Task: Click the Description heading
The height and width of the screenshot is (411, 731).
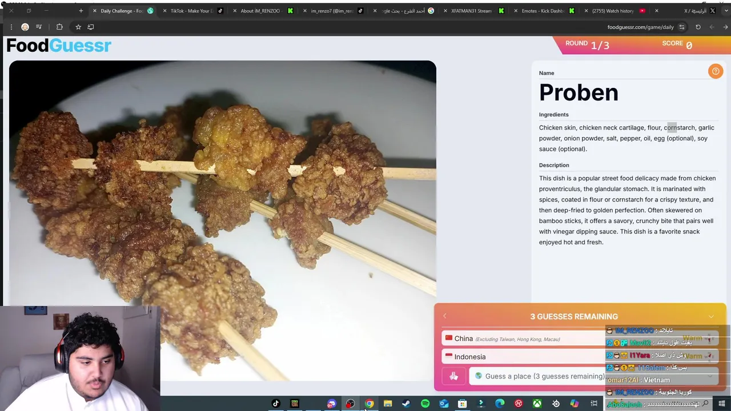Action: coord(554,165)
